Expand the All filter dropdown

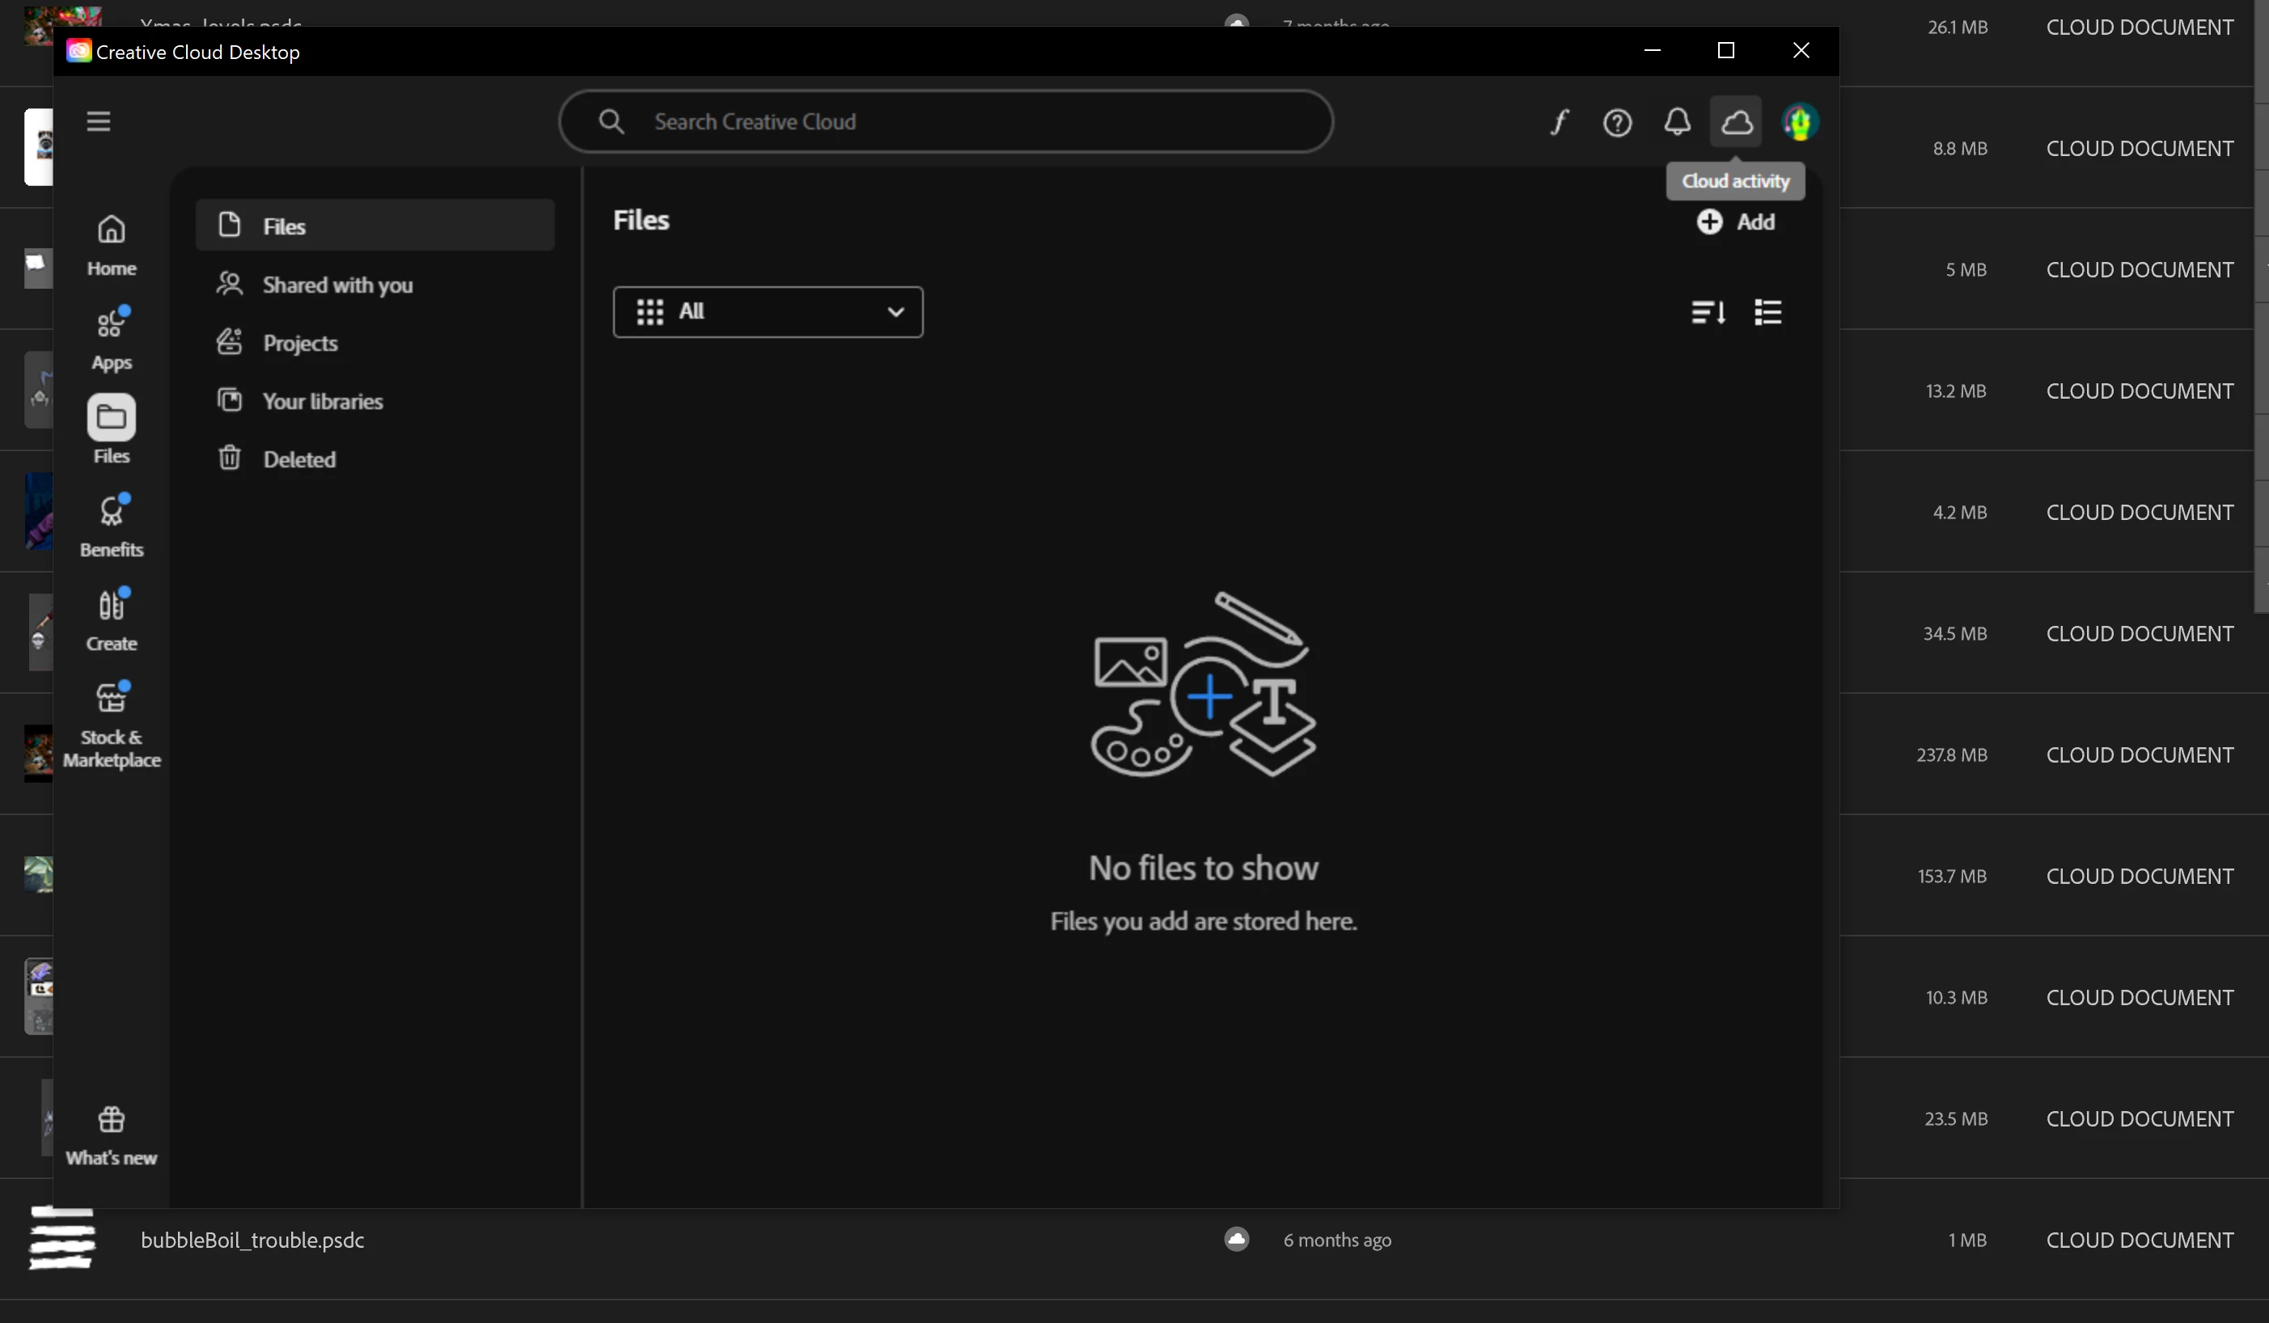(x=767, y=311)
